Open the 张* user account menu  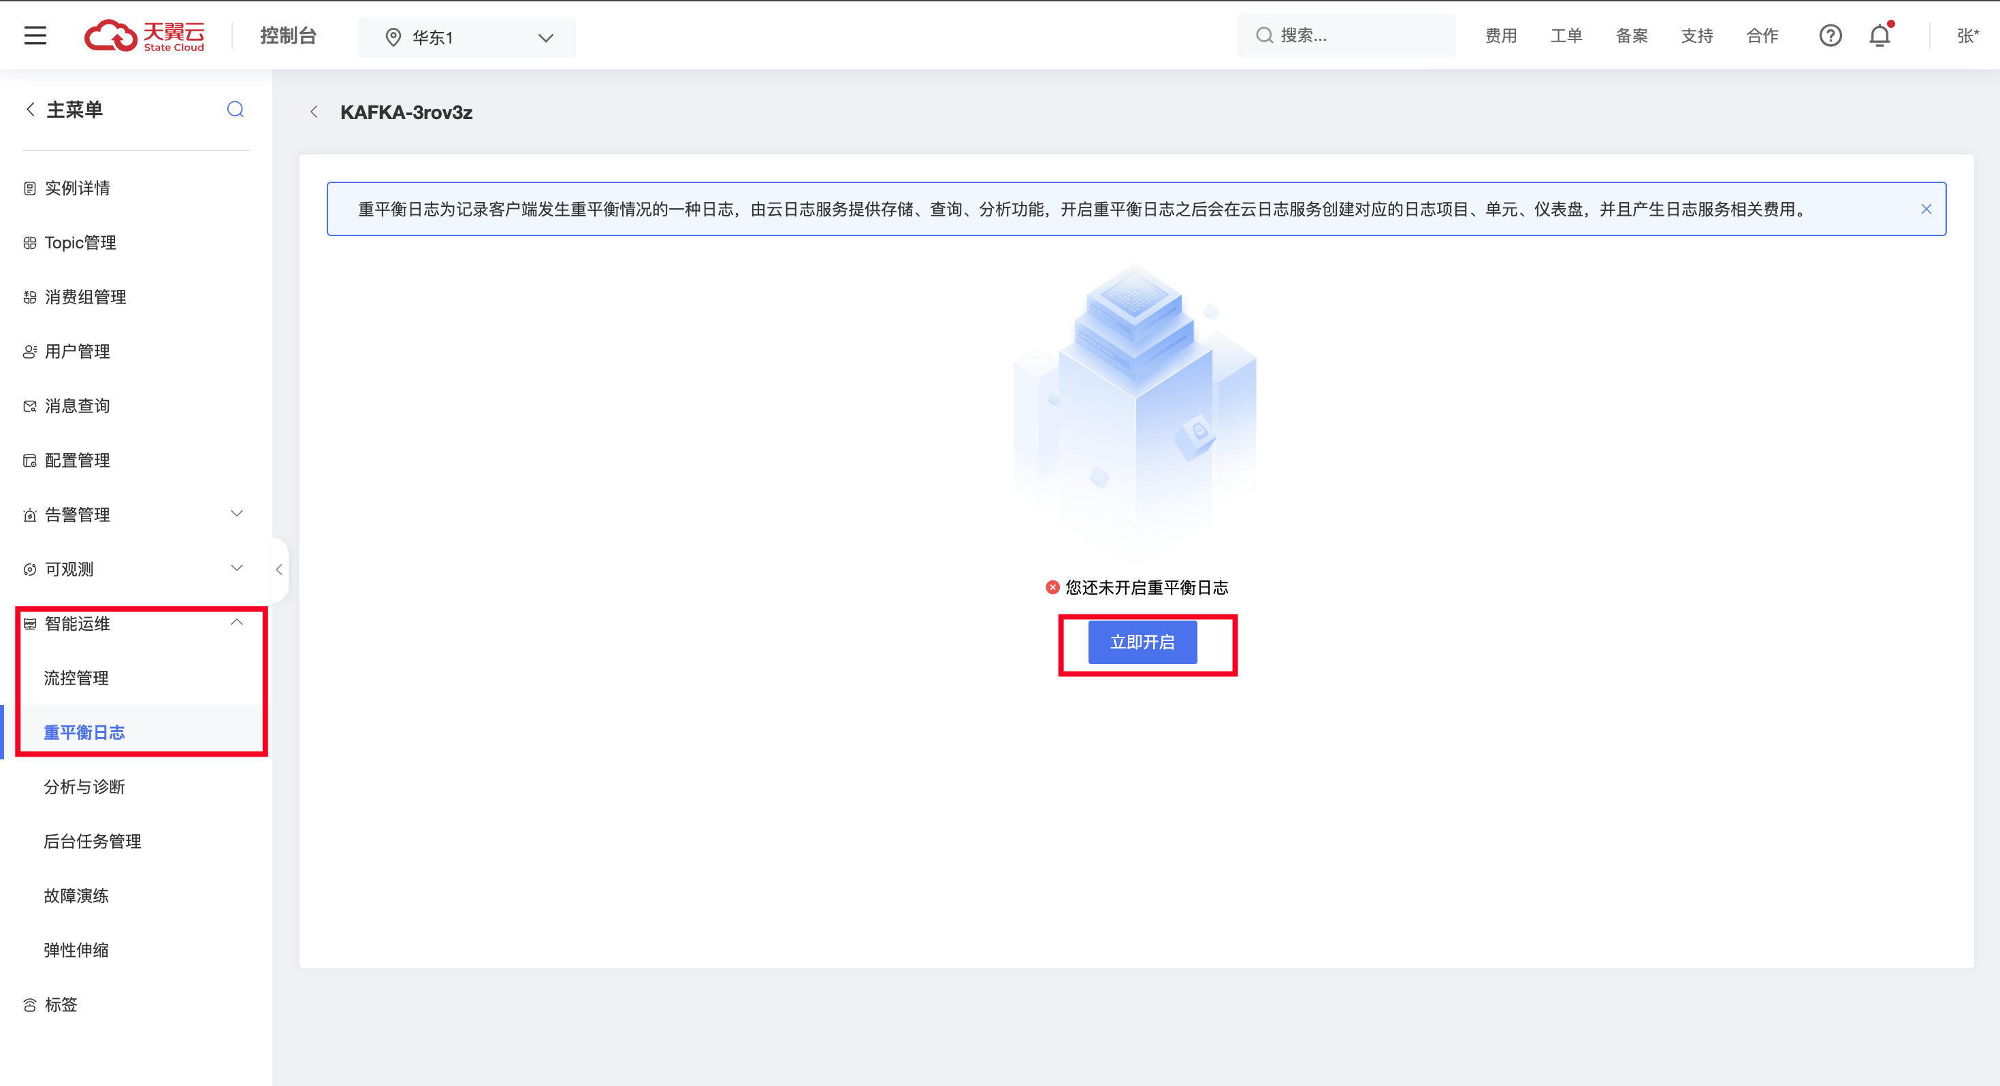(x=1968, y=35)
